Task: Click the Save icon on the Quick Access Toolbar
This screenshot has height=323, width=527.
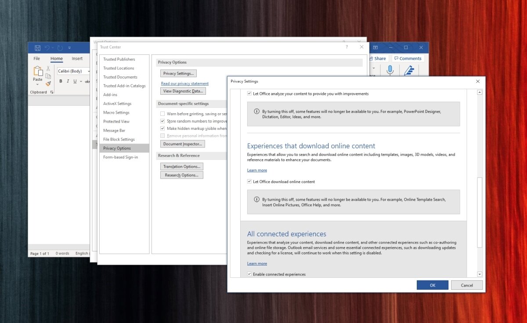Action: pos(37,47)
